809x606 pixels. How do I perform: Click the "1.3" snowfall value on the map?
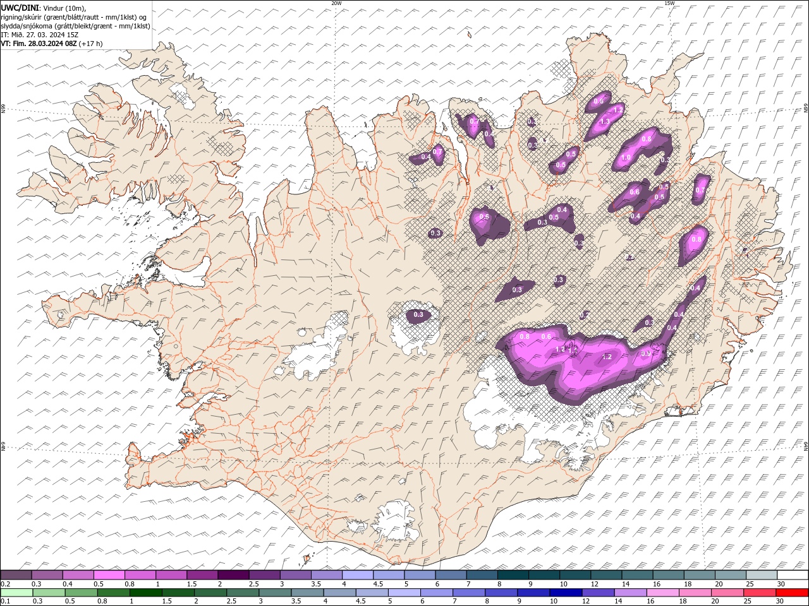point(605,121)
